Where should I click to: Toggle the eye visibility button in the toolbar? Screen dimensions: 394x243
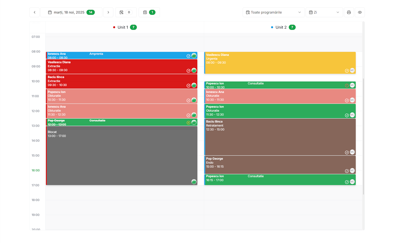360,12
